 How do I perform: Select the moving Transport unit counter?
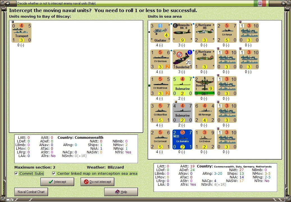[x=22, y=33]
